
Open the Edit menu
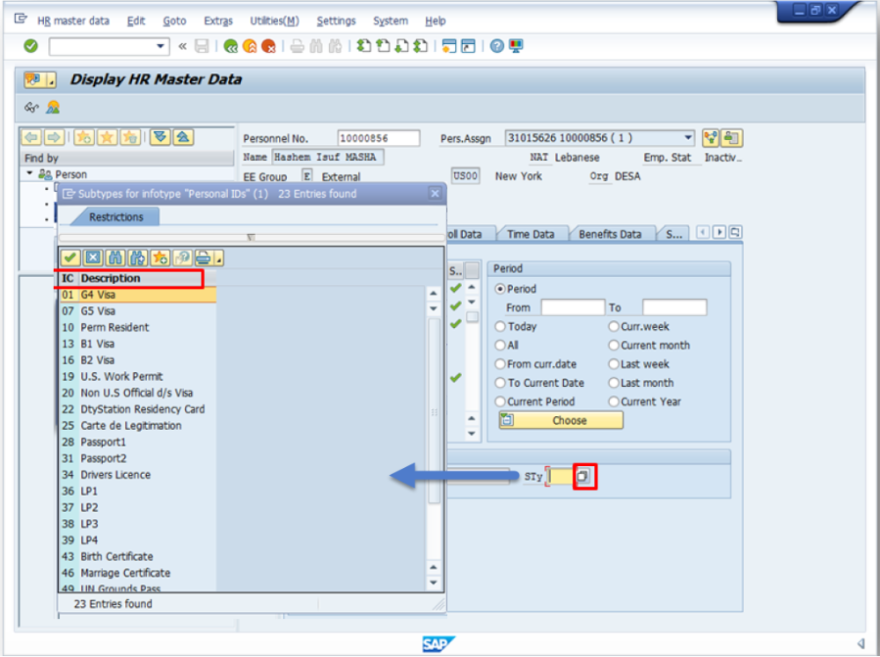point(136,21)
